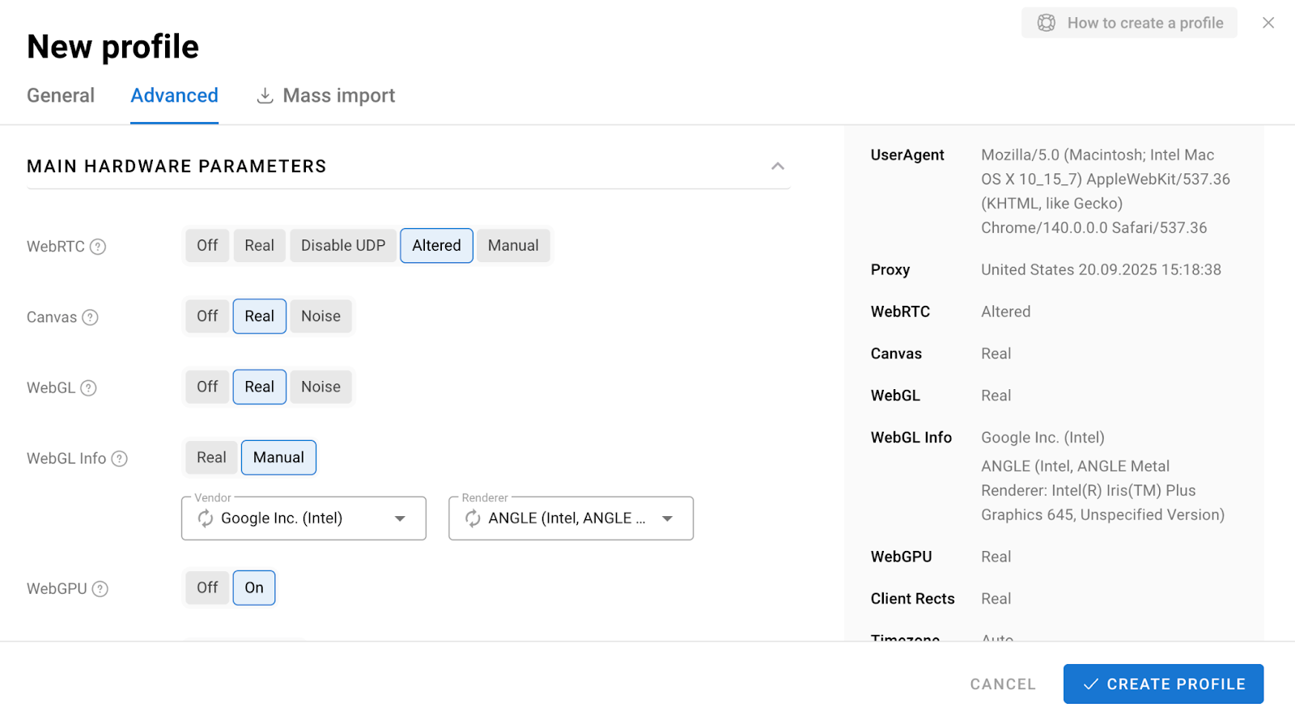
Task: Set Canvas mode to Noise
Action: point(321,316)
